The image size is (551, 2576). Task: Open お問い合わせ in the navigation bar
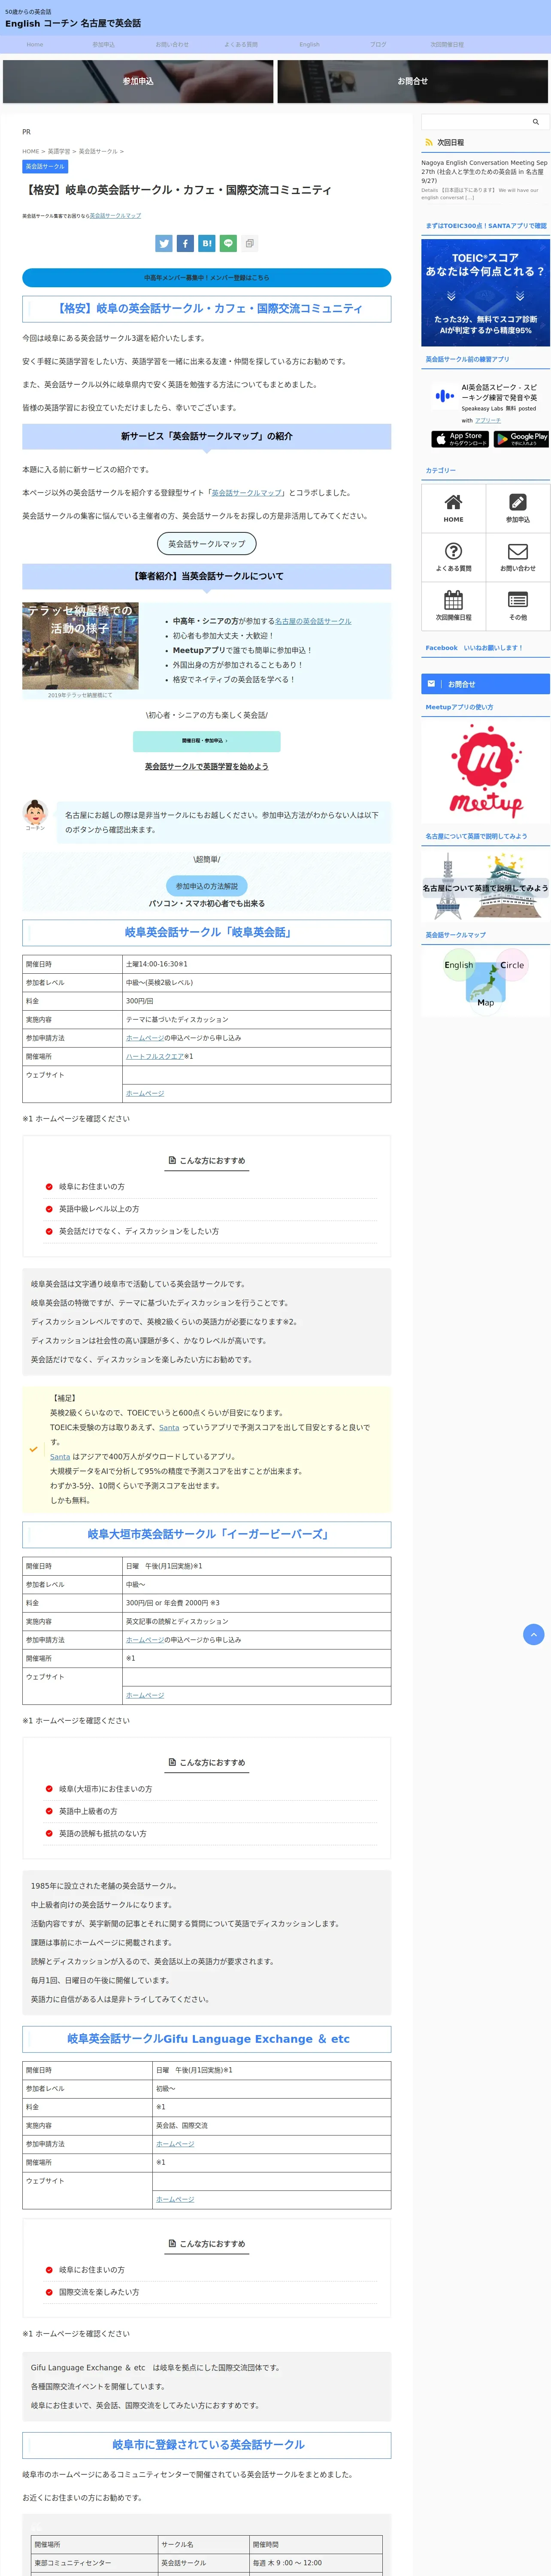172,45
